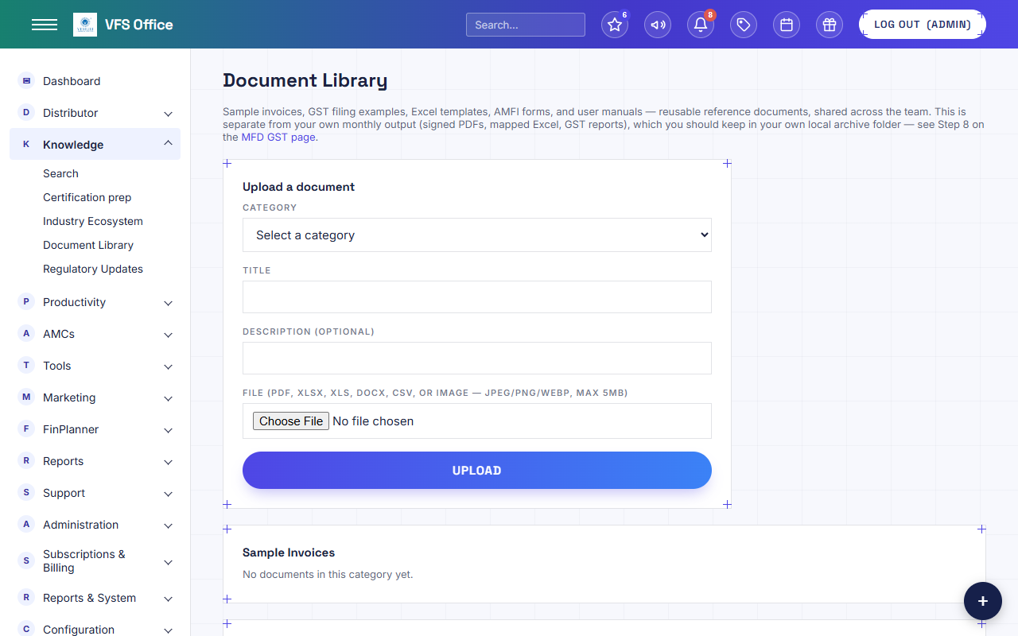Click the header Search box
Image resolution: width=1018 pixels, height=636 pixels.
pyautogui.click(x=526, y=25)
